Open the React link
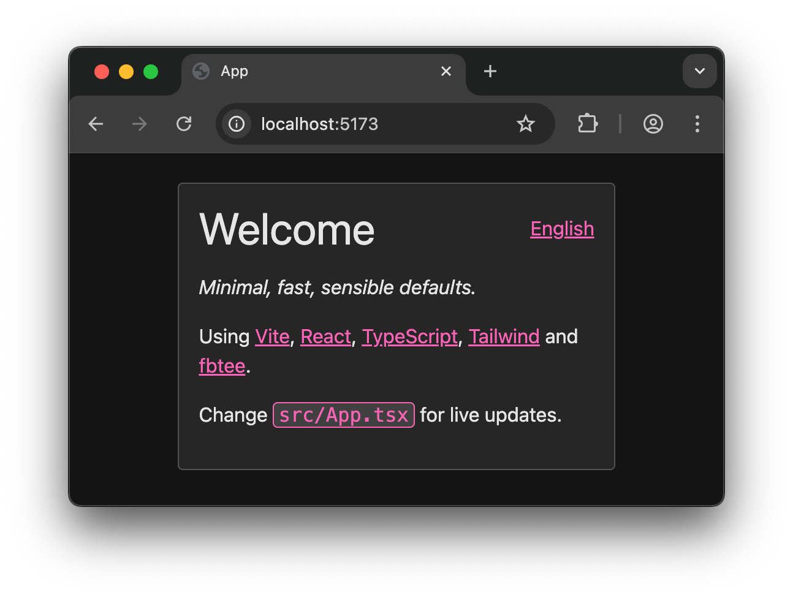The width and height of the screenshot is (793, 597). pos(326,337)
